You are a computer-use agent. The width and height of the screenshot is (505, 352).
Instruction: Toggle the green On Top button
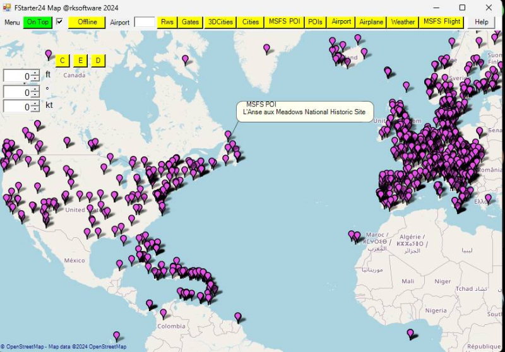pyautogui.click(x=38, y=22)
